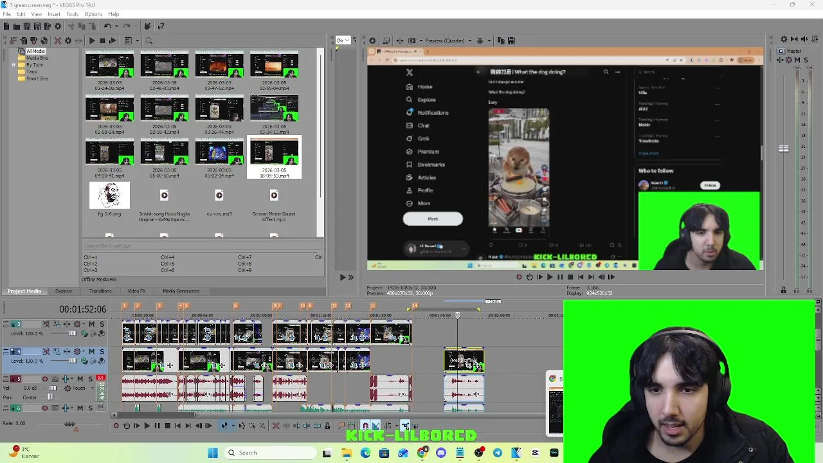
Task: Arm audio track 5 for recording
Action: pos(45,379)
